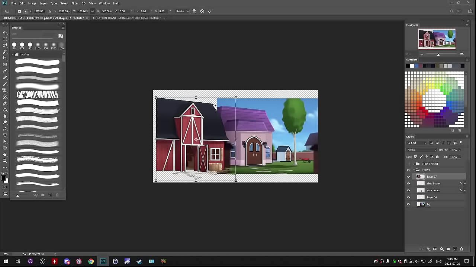Expand the FRONT NIGHT layer group

click(x=414, y=164)
